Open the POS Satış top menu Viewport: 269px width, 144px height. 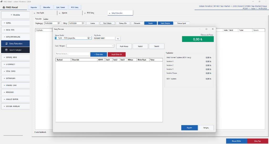(x=75, y=7)
